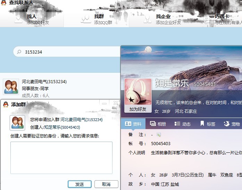Switch to the 找群 (find group) tab
The image size is (242, 190).
(x=97, y=19)
